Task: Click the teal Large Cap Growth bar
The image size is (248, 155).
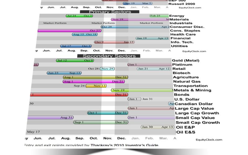Action: coord(108,113)
